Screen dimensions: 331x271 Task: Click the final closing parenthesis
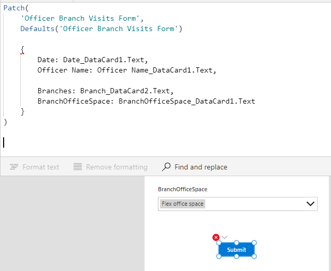[5, 122]
